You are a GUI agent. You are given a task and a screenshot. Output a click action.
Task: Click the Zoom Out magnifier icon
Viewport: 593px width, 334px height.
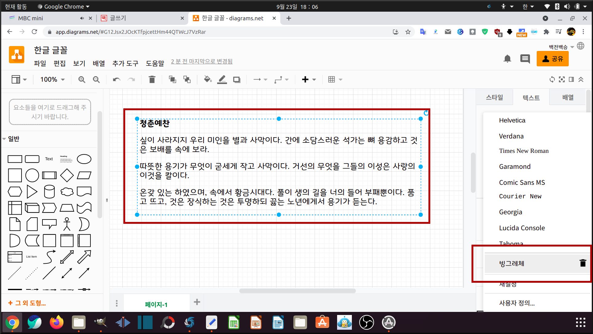coord(96,80)
